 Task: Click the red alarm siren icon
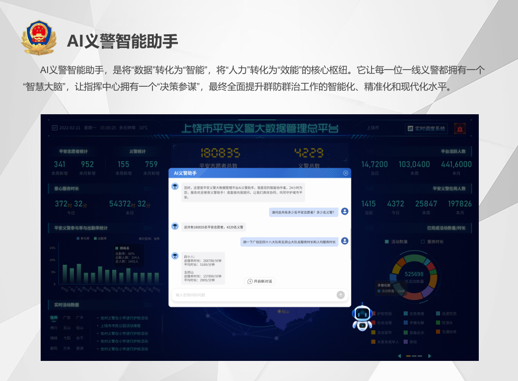pos(460,128)
